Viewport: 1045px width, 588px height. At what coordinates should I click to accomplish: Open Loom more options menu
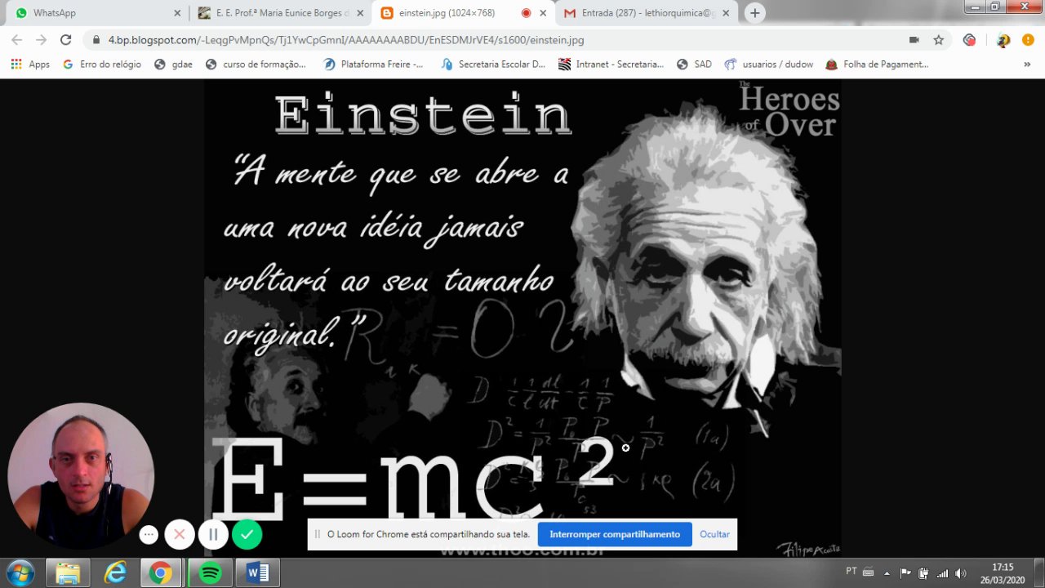tap(148, 535)
